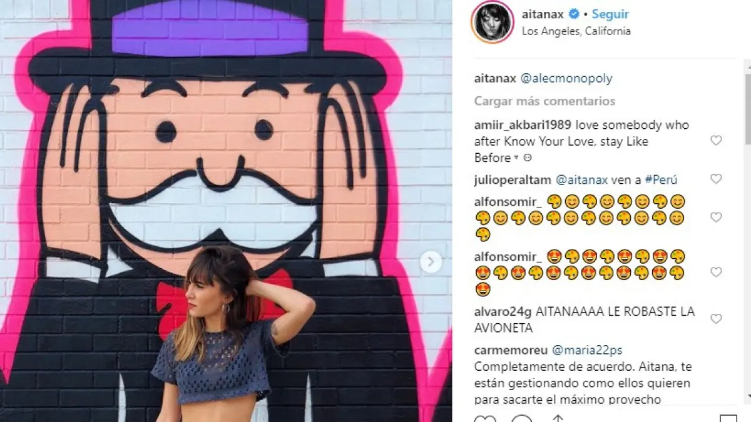Open comment bubble icon below post

[x=521, y=418]
